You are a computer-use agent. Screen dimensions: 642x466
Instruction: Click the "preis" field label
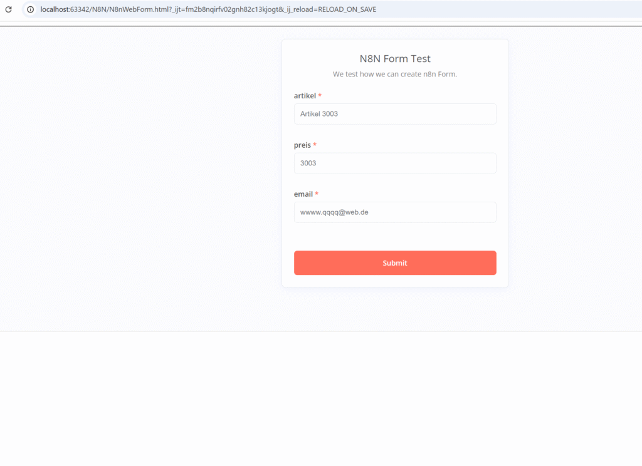(x=302, y=145)
